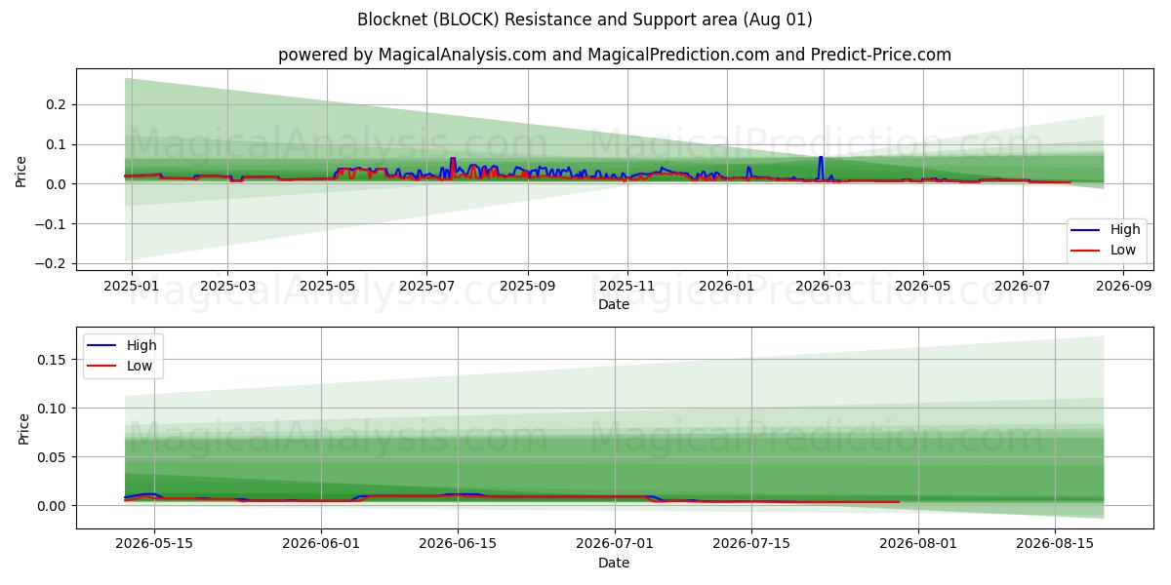
Task: Click the blue price spike near mid 2025-07
Action: (453, 167)
